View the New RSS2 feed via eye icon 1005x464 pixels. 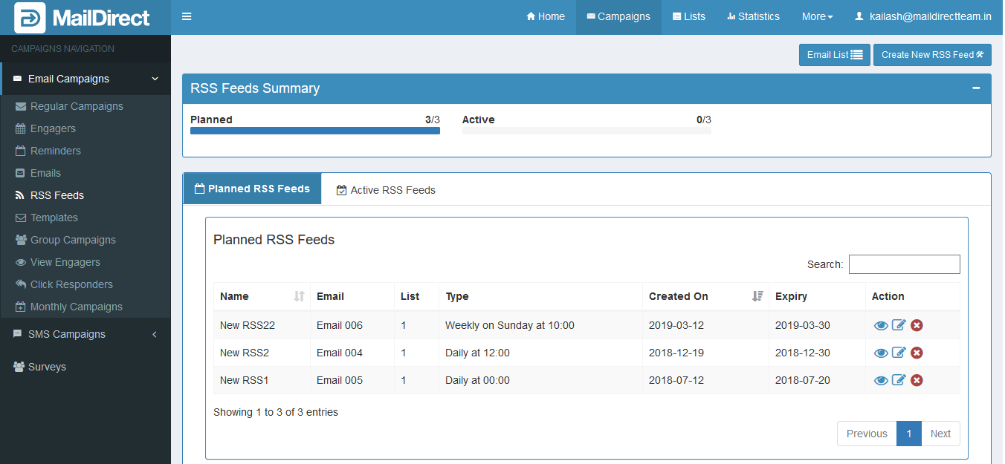click(881, 353)
